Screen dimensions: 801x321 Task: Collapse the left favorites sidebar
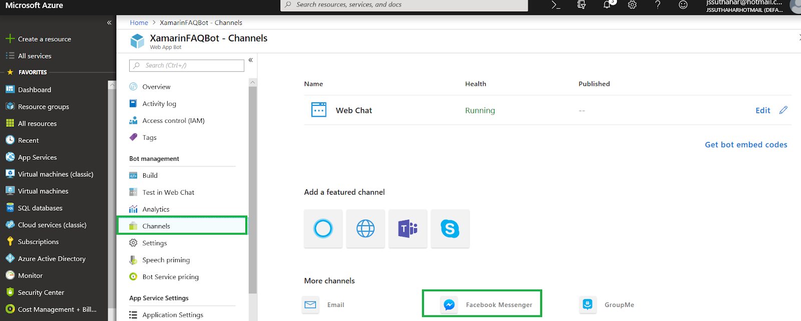click(x=109, y=22)
